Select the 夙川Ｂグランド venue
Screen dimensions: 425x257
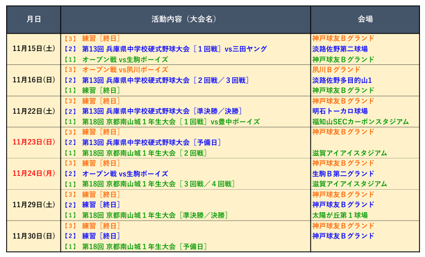coord(336,70)
